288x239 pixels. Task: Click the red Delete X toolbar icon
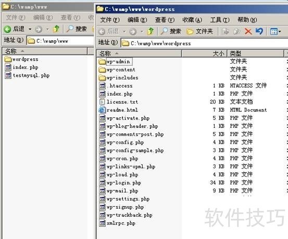coord(248,31)
